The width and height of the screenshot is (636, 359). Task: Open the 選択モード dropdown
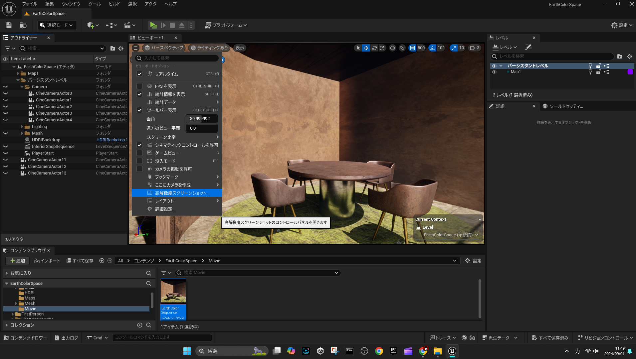pos(57,25)
